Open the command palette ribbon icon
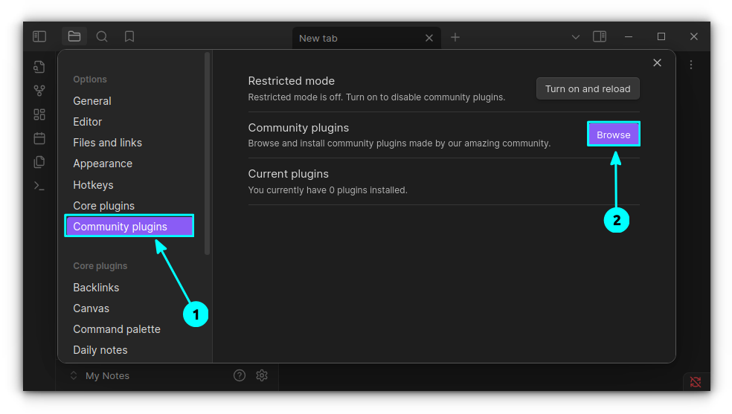 coord(39,186)
